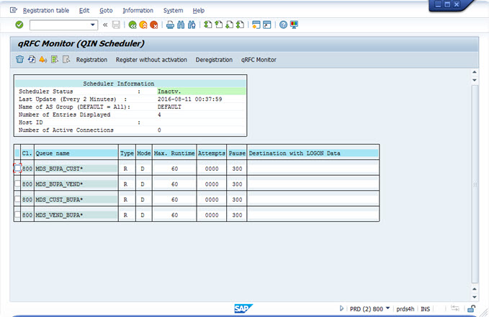Click Register without activation button
Screen dimensions: 489x317
coord(151,60)
